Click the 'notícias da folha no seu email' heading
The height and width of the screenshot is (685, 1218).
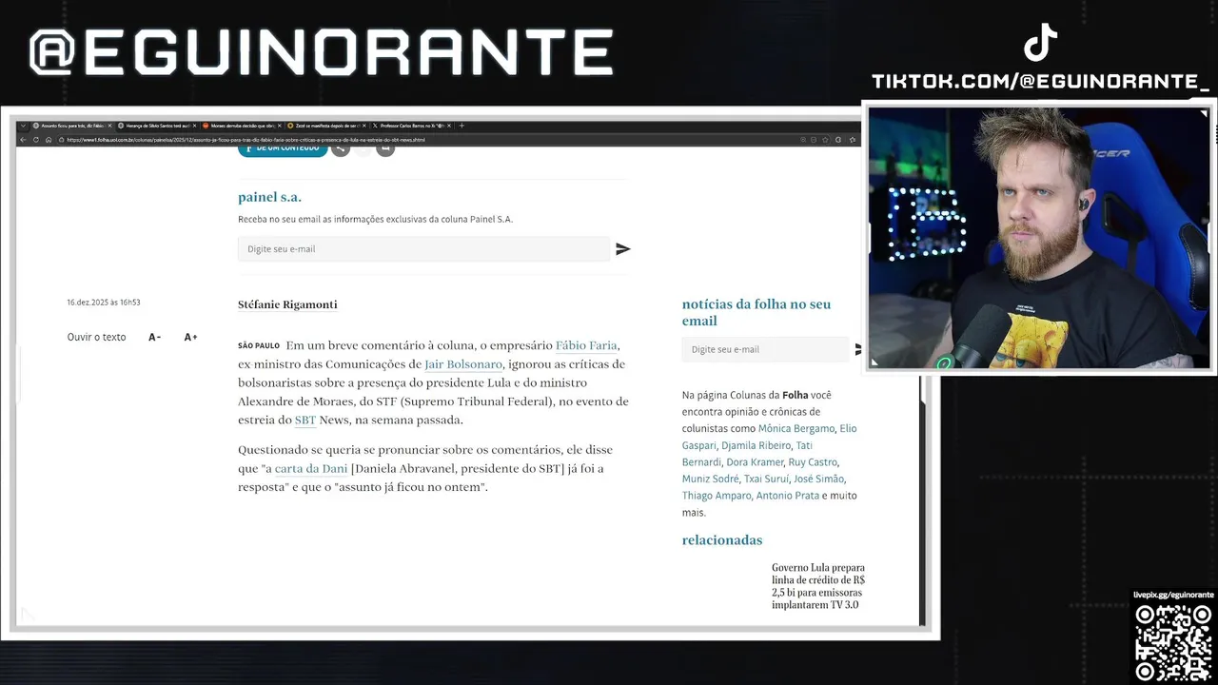tap(756, 313)
